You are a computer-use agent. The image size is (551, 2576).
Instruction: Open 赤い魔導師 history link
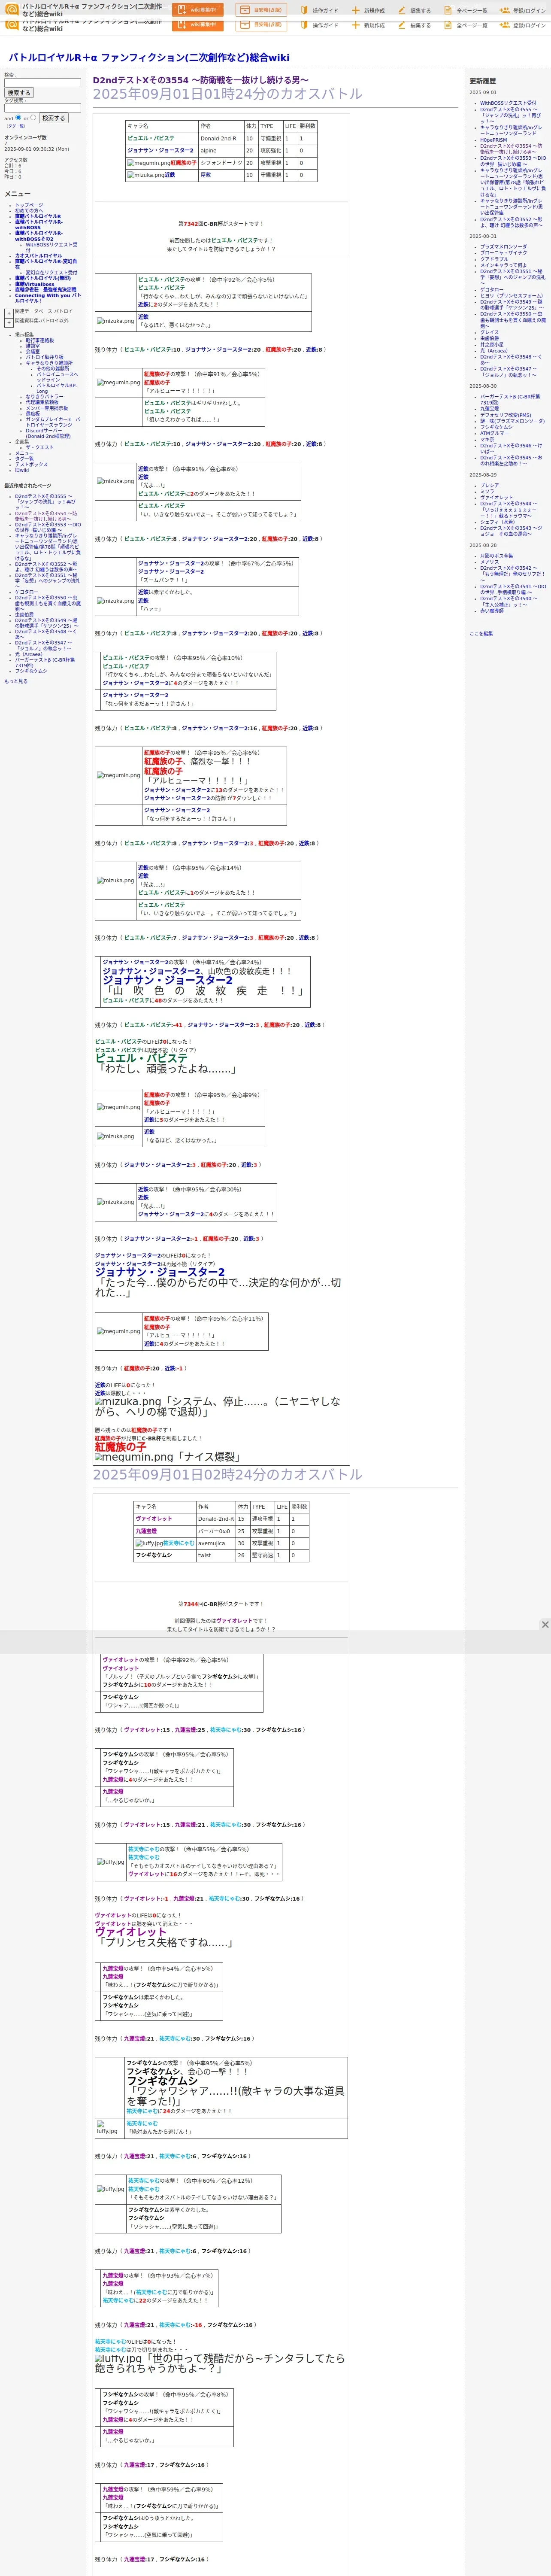click(492, 611)
